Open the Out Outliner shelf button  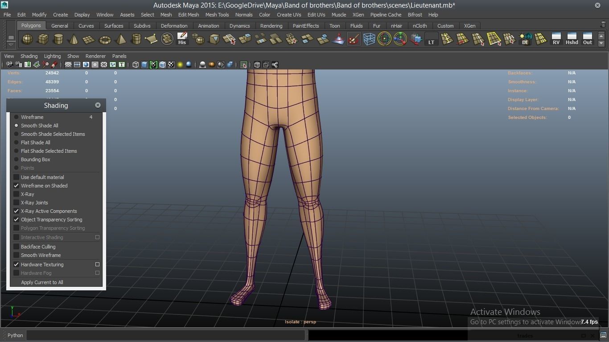pyautogui.click(x=588, y=39)
